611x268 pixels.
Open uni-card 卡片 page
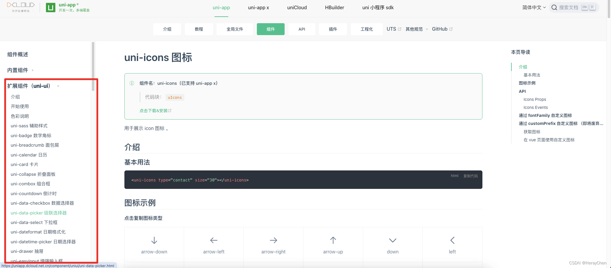(24, 164)
